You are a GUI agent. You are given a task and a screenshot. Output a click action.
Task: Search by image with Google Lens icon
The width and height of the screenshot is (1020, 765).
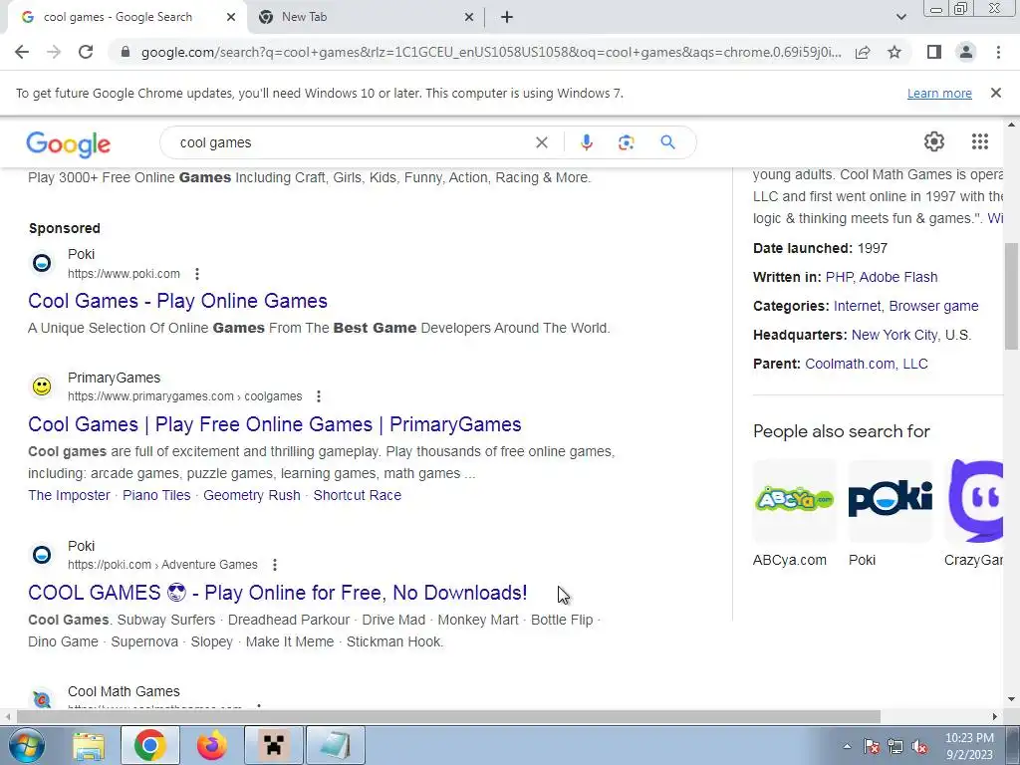[626, 142]
